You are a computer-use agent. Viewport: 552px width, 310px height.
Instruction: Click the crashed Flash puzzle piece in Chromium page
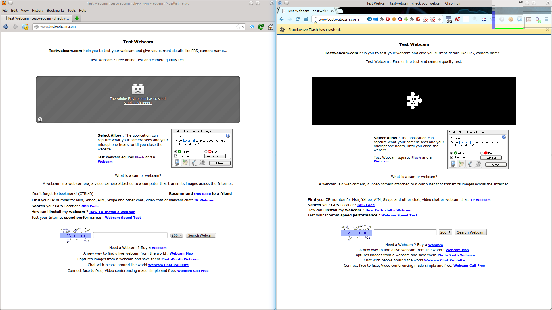pos(414,101)
